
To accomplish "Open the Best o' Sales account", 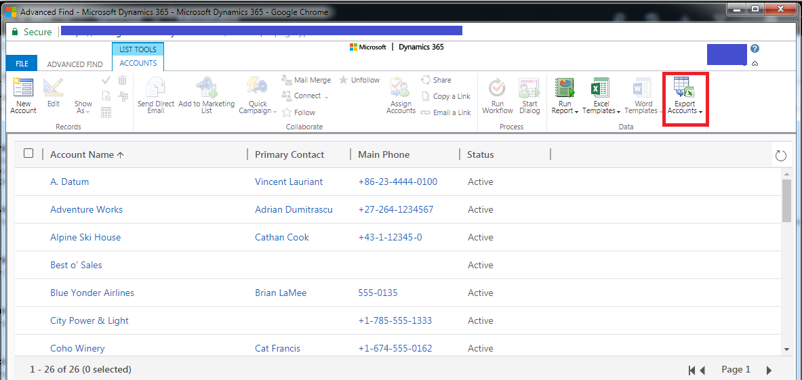I will tap(76, 265).
